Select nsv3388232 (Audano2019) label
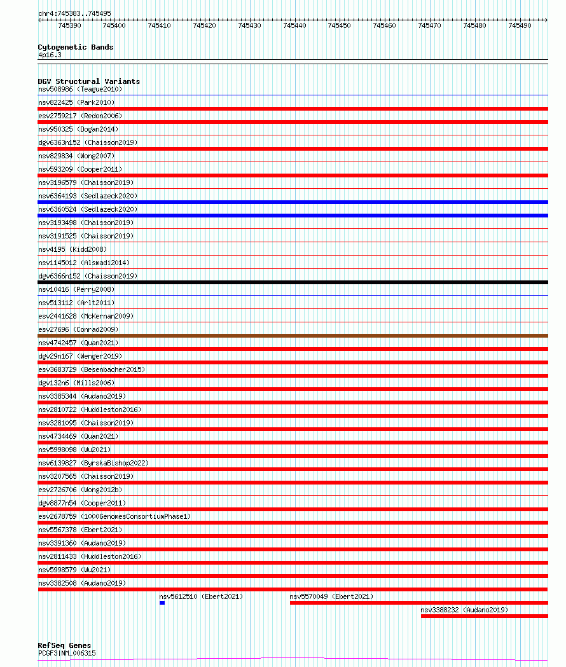Image resolution: width=566 pixels, height=667 pixels. [464, 610]
